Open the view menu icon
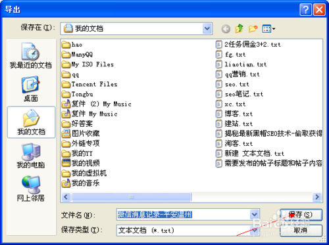This screenshot has height=245, width=329. point(268,29)
